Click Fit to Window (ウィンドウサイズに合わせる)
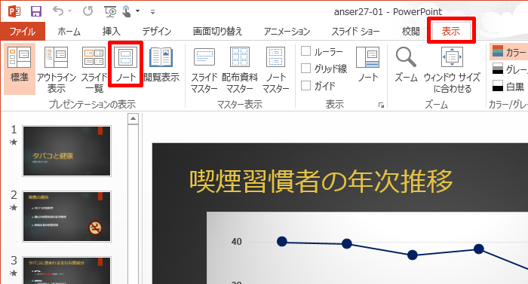 pos(452,69)
